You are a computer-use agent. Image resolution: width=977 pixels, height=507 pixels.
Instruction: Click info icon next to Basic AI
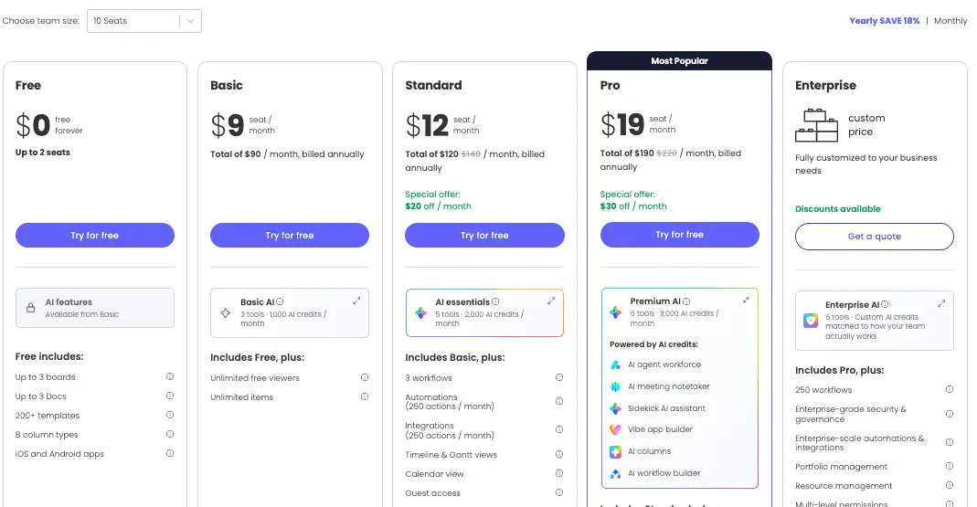tap(280, 301)
